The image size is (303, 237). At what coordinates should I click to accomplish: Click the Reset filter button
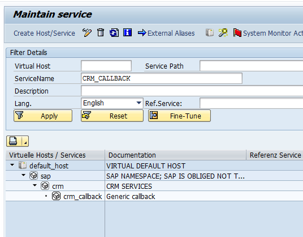tap(112, 116)
